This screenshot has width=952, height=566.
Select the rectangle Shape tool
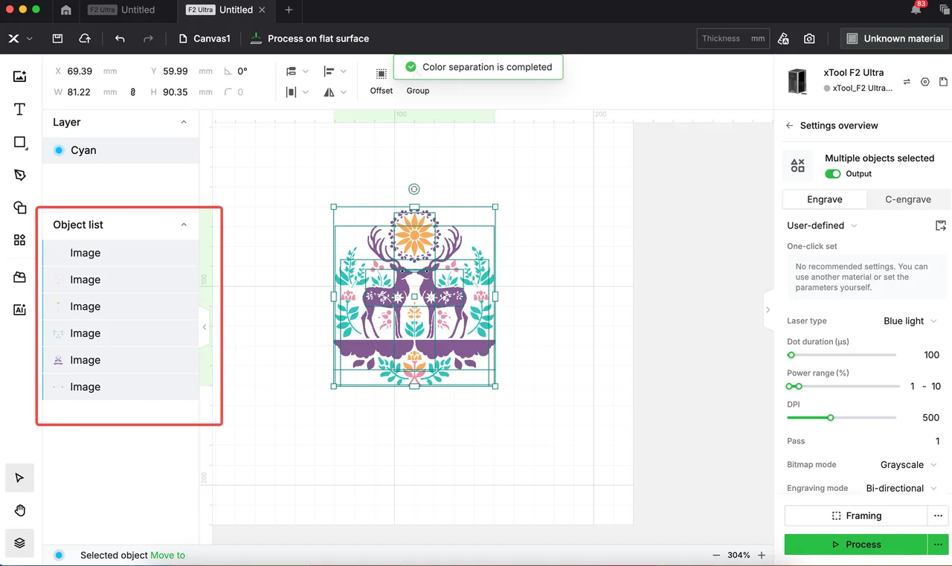point(19,143)
